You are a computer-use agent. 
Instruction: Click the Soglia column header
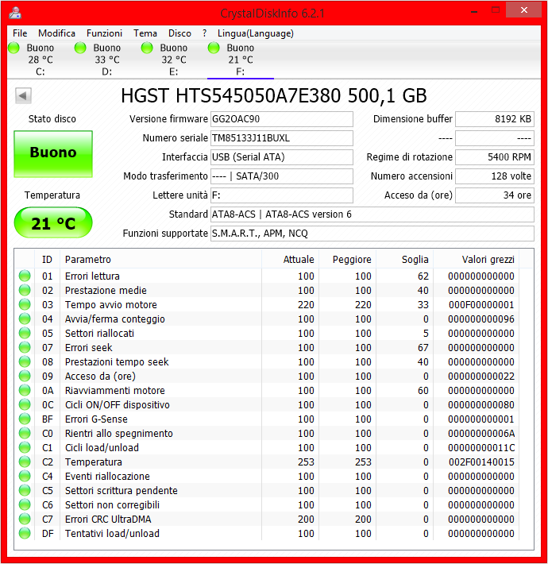point(404,259)
